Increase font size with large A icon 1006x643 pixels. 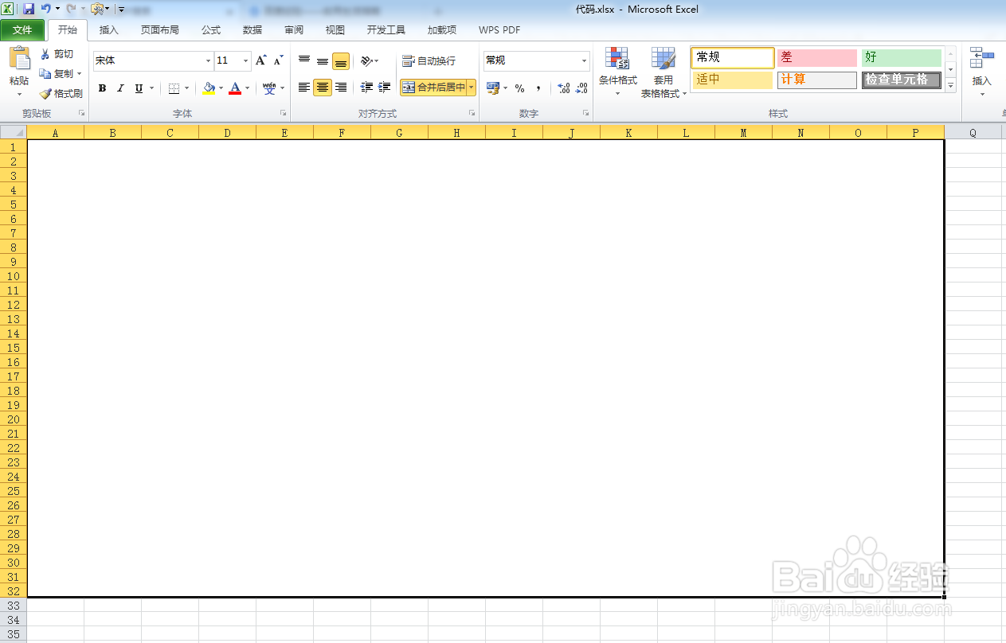tap(260, 60)
